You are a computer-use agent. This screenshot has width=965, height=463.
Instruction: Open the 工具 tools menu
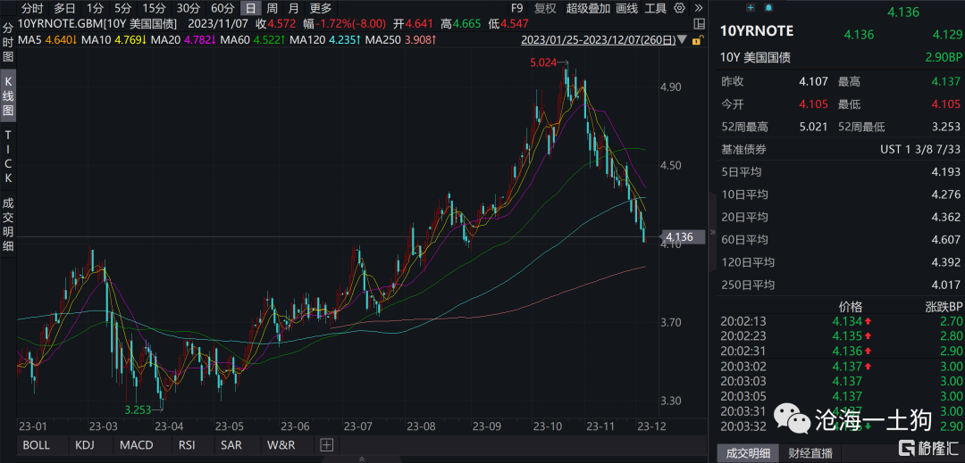[x=656, y=8]
